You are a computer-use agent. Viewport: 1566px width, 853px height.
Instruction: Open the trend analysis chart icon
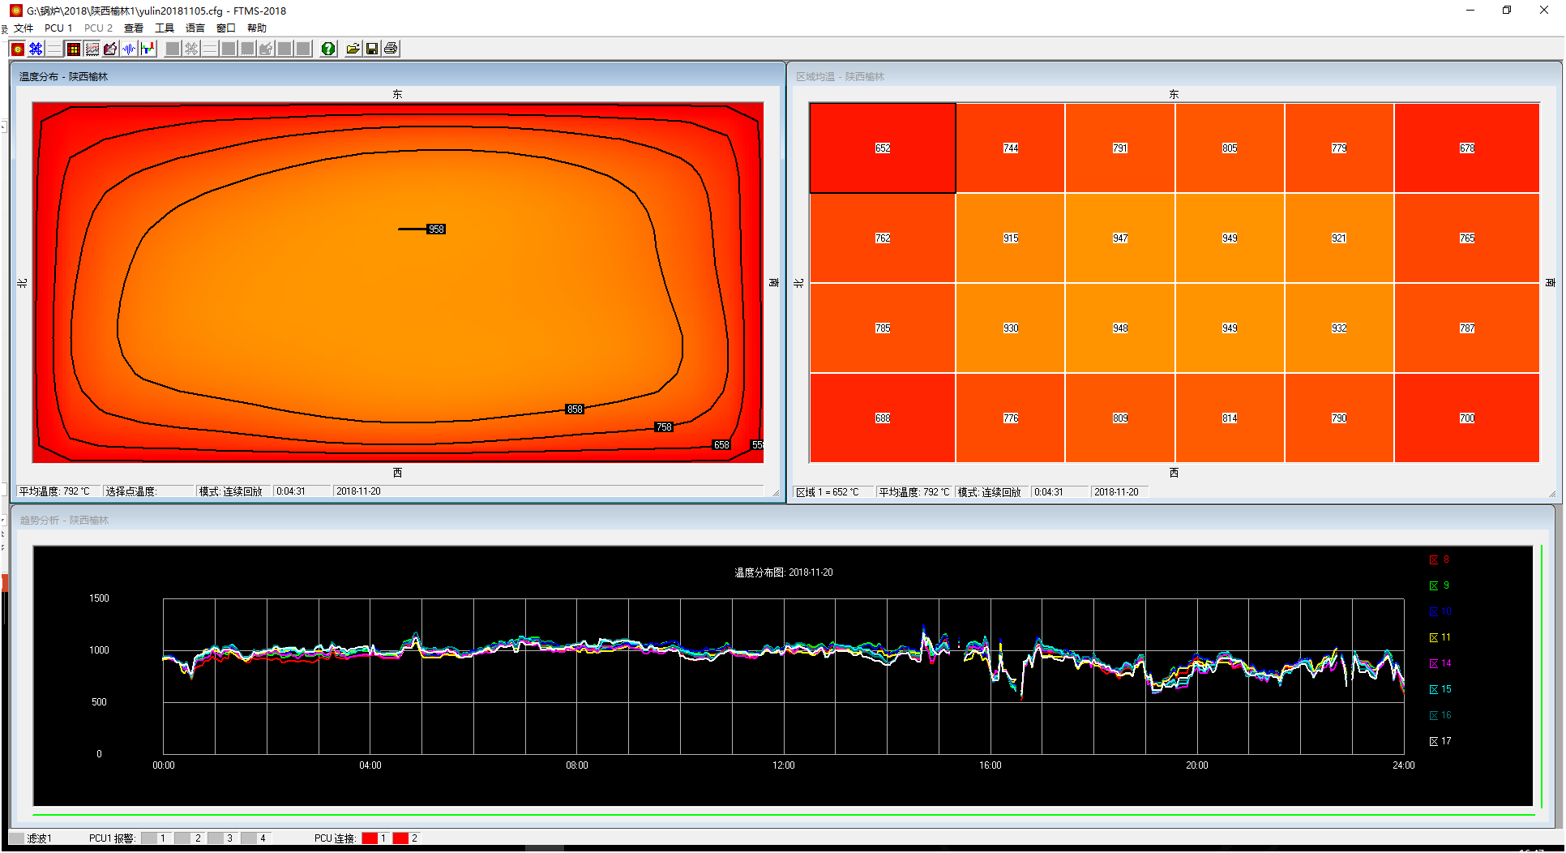coord(92,49)
